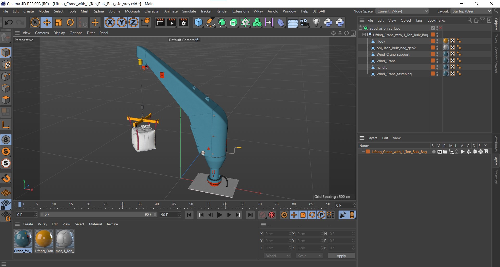The width and height of the screenshot is (500, 267).
Task: Toggle autokeying button
Action: coord(272,215)
